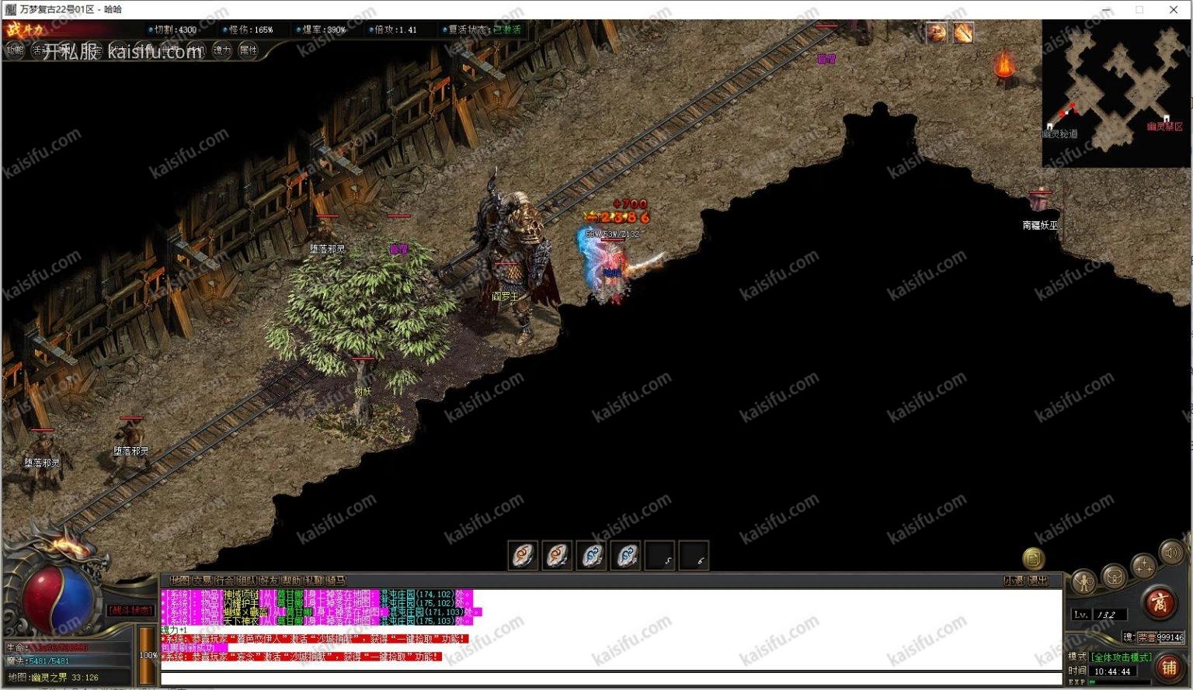Toggle the 全体攻击模式 attack mode
This screenshot has width=1193, height=690.
(1122, 657)
